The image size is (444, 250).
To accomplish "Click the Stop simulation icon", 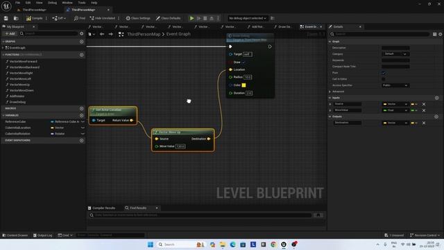I will [205, 18].
